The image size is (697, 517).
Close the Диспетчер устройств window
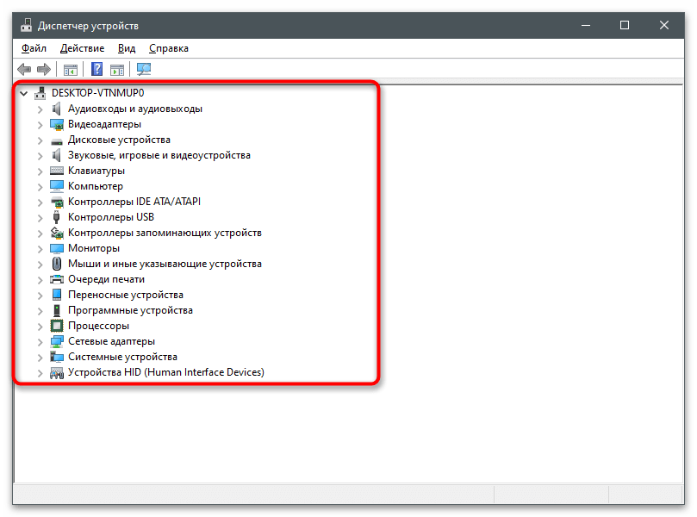664,25
